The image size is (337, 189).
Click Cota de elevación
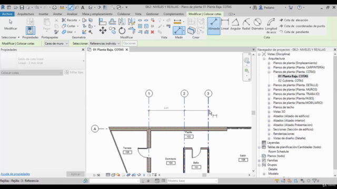tap(294, 20)
